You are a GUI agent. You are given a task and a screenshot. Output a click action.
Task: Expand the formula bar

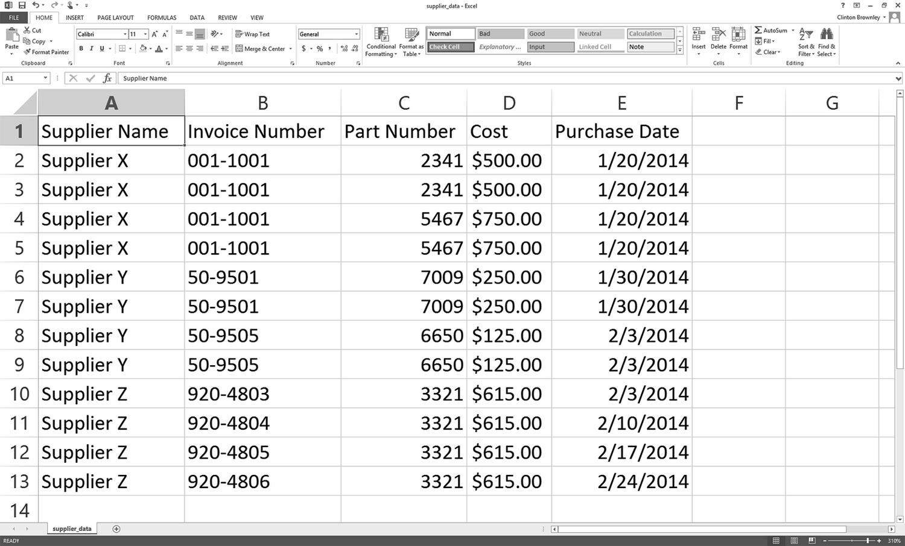point(899,78)
